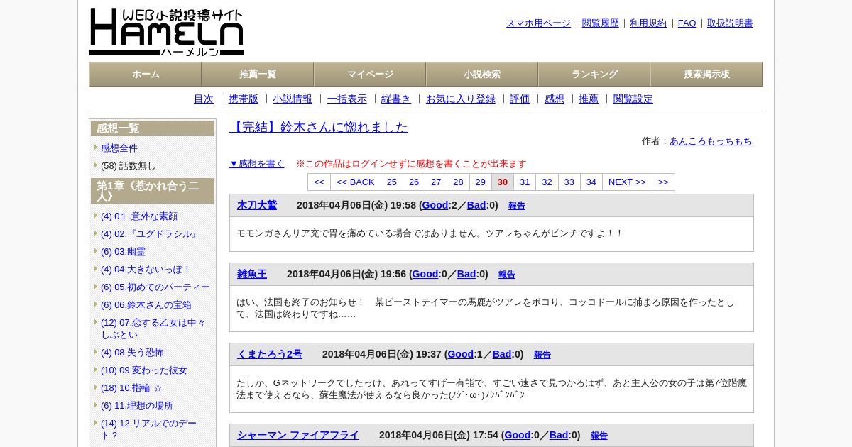Open author あんころもっちもち's page
Screen dimensions: 852x447
point(711,141)
